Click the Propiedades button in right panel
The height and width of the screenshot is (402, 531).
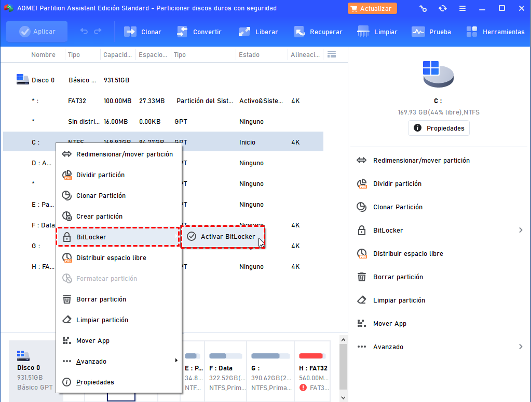[439, 128]
